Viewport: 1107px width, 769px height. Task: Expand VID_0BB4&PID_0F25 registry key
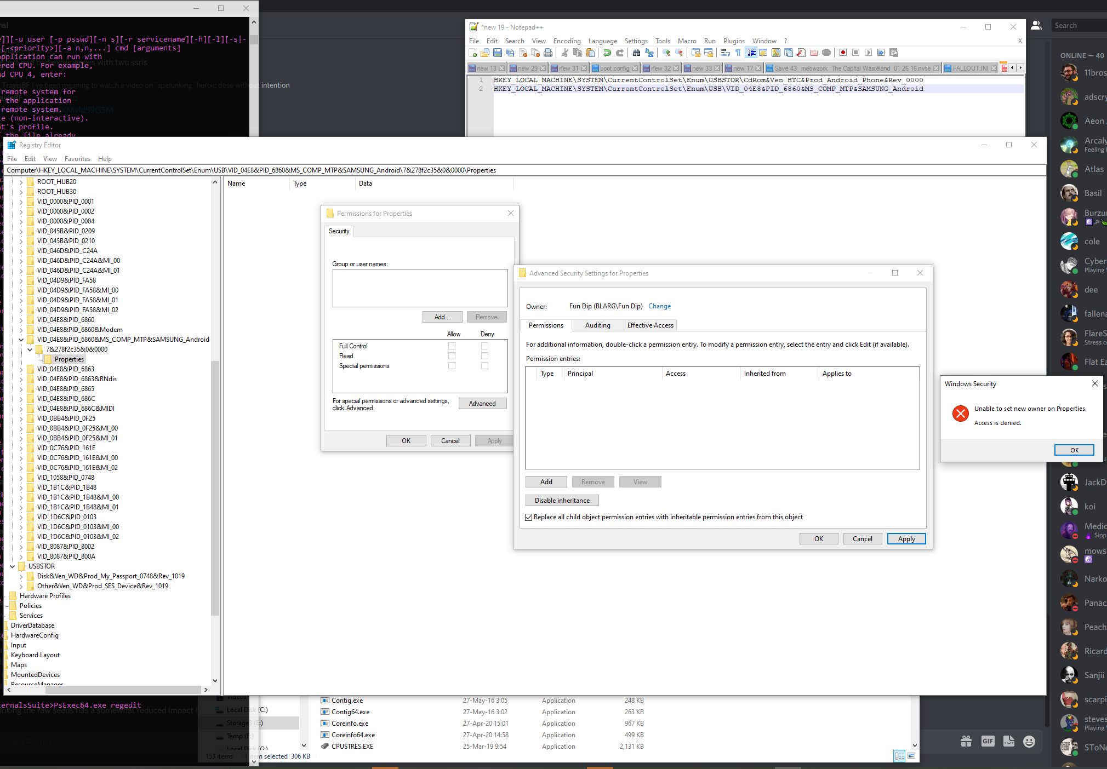click(21, 418)
